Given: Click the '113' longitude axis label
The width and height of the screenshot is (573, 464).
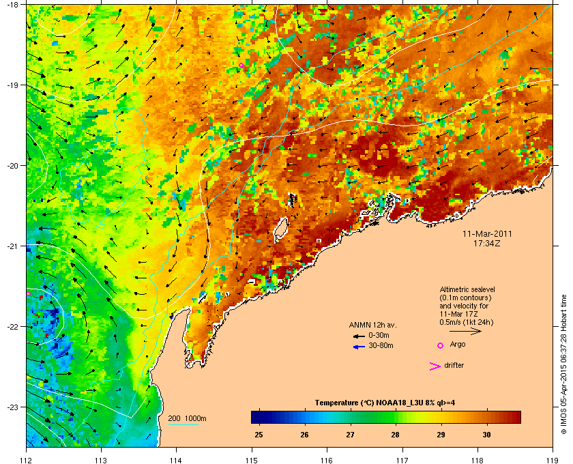Looking at the screenshot, I should coord(101,460).
